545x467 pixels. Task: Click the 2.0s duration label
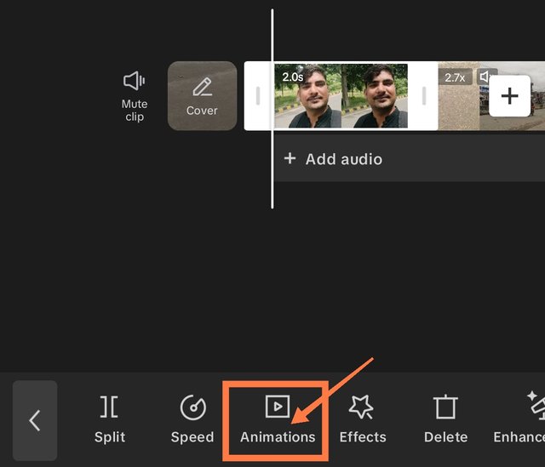pyautogui.click(x=292, y=77)
